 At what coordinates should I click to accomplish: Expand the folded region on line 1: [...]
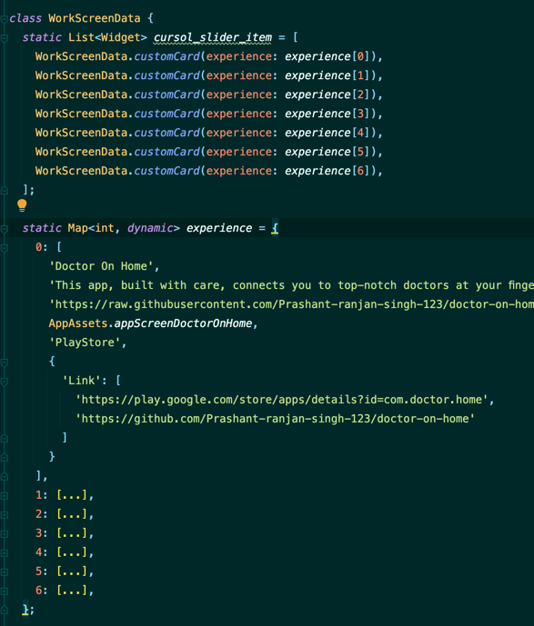(72, 495)
